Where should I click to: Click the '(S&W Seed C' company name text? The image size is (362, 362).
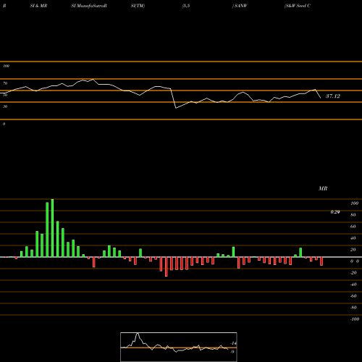click(298, 6)
